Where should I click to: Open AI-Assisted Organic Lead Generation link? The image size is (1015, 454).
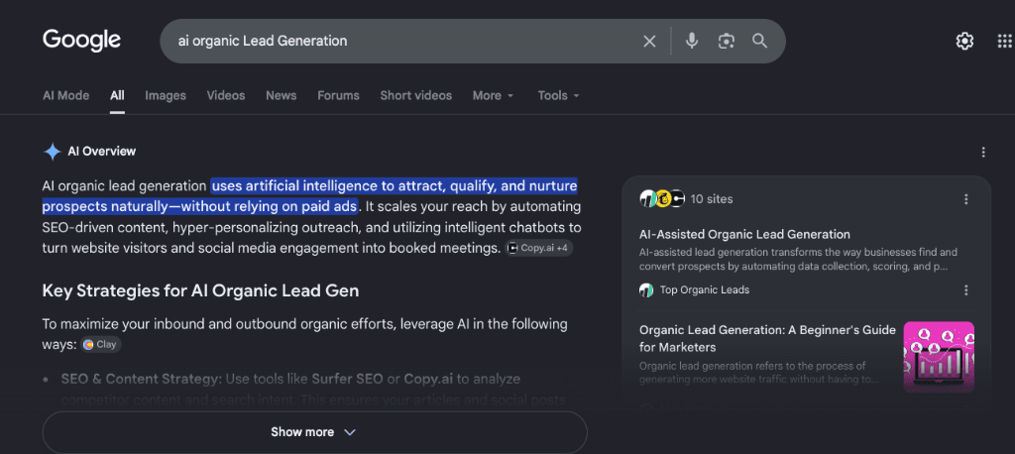744,235
